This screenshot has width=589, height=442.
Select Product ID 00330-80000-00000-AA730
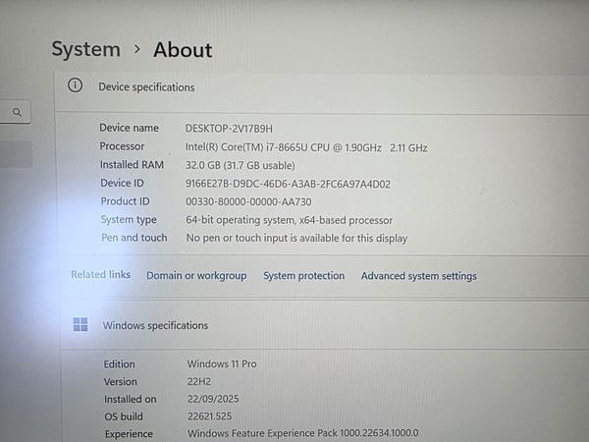pos(248,201)
